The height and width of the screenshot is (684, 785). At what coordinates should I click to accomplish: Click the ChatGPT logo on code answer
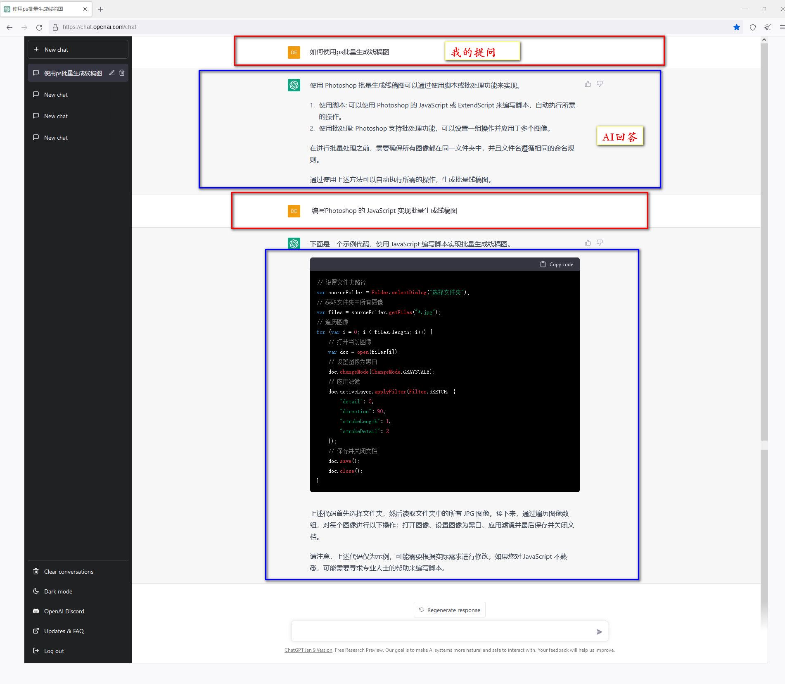coord(294,243)
